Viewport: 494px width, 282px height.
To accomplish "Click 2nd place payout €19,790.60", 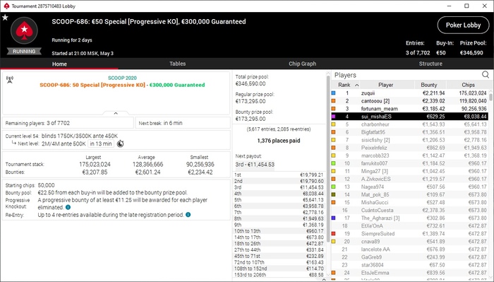I will (279, 181).
